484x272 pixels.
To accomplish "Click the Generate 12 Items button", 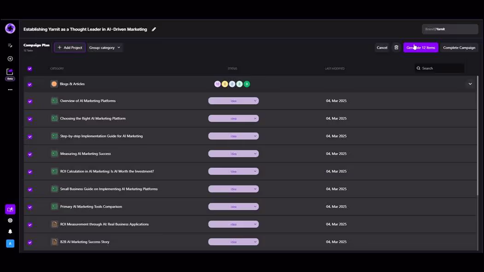I will point(421,47).
